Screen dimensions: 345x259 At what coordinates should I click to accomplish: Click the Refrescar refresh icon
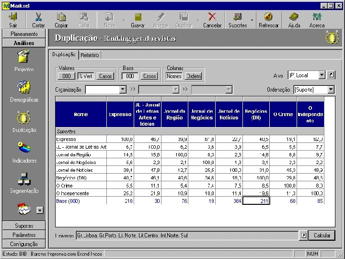pyautogui.click(x=268, y=20)
